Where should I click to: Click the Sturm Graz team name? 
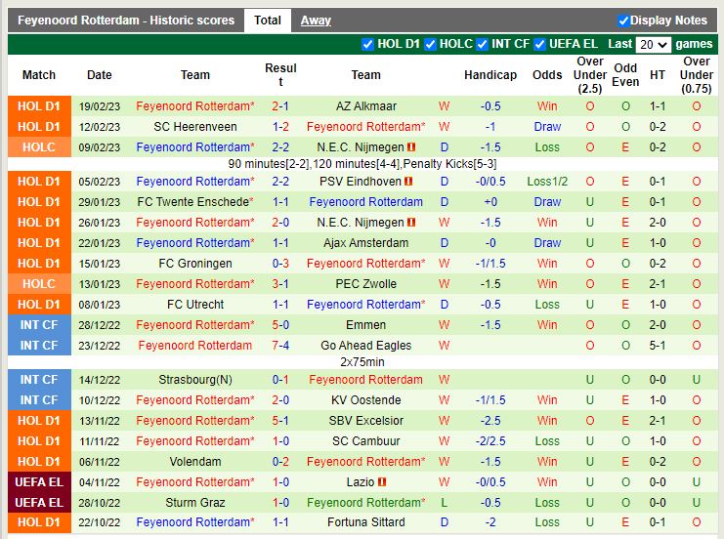pyautogui.click(x=195, y=503)
